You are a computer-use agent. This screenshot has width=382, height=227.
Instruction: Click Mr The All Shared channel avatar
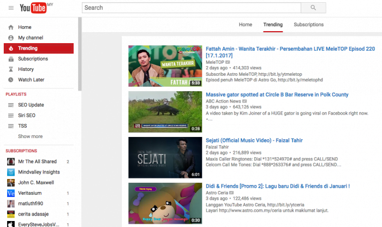pos(11,162)
